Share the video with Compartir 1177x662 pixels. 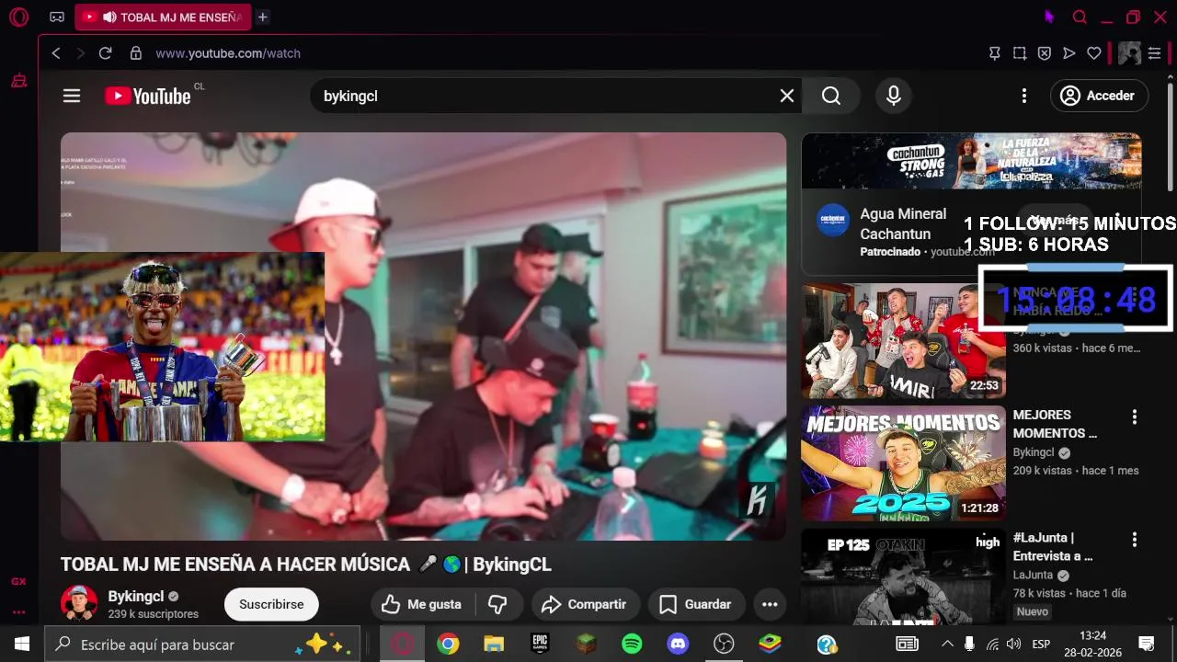(x=584, y=604)
